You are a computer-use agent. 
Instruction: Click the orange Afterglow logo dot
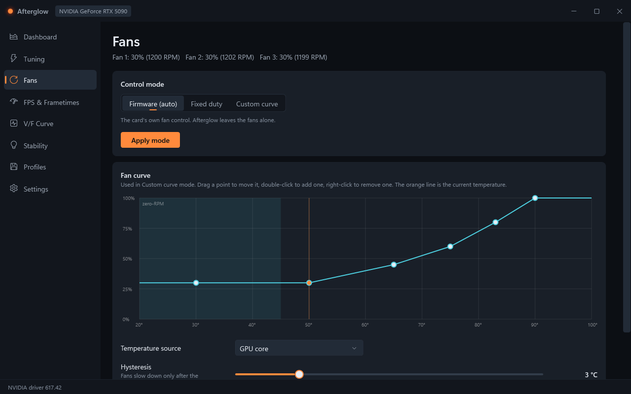[10, 11]
